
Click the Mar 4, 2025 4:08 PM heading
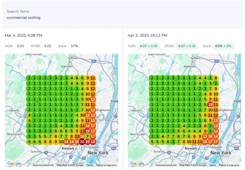point(24,35)
